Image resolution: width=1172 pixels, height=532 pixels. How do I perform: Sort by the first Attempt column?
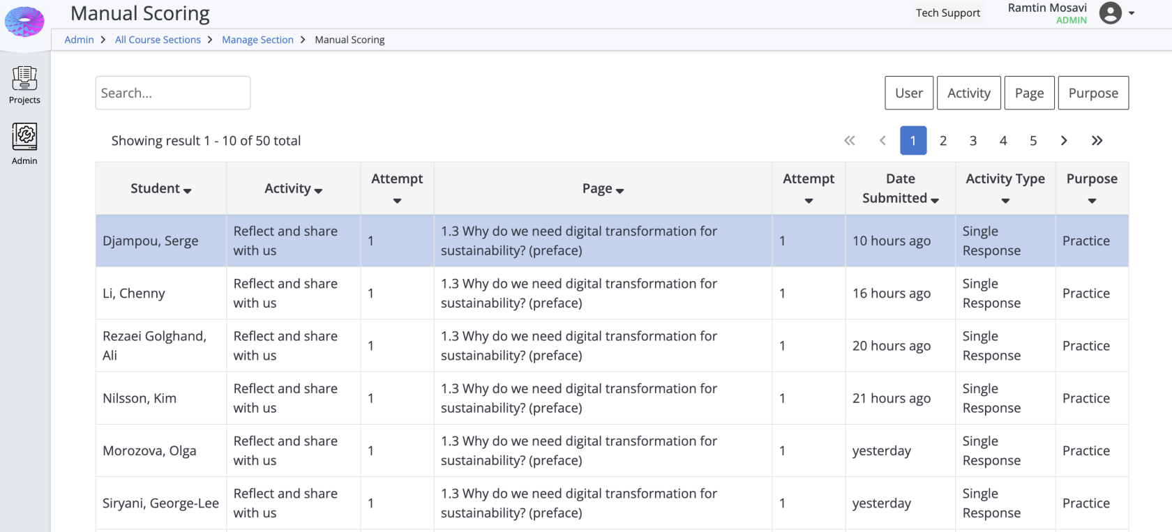click(397, 188)
